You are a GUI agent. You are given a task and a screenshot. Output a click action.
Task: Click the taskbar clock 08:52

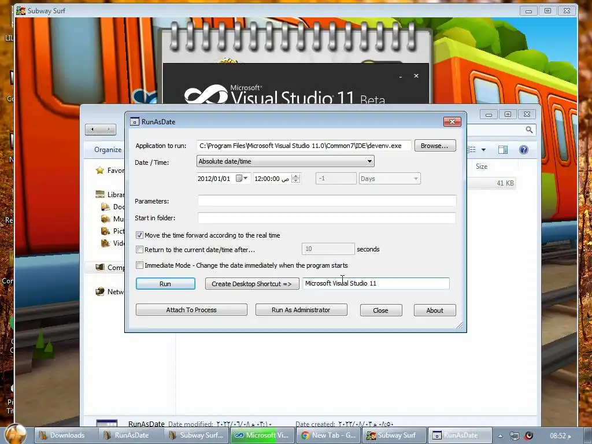point(560,436)
